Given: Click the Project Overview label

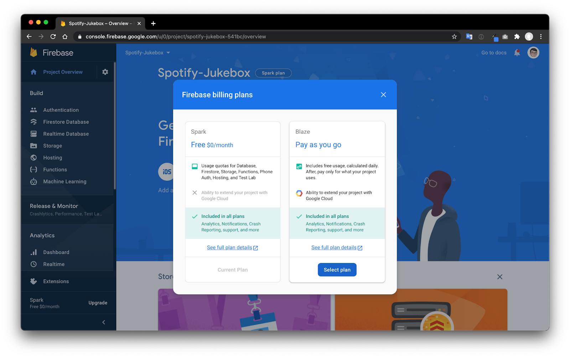Looking at the screenshot, I should (63, 72).
